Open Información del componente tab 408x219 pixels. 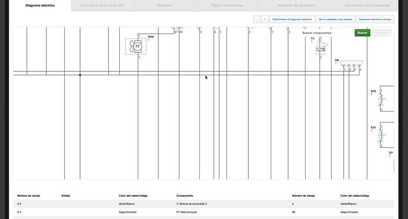[367, 6]
